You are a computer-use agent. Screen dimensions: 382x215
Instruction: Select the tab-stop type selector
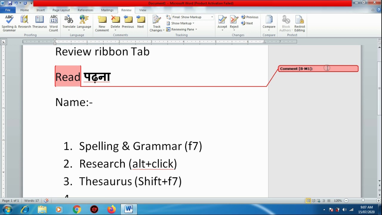click(3, 42)
